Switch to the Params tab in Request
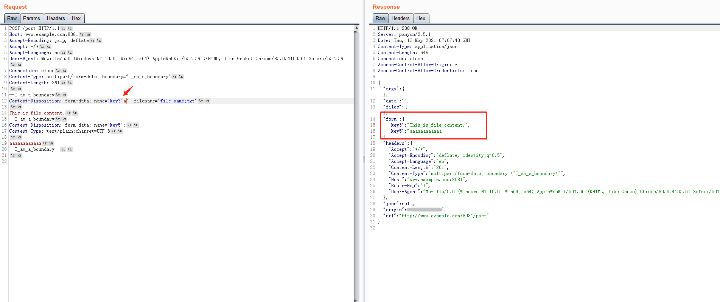The width and height of the screenshot is (720, 302). (31, 18)
